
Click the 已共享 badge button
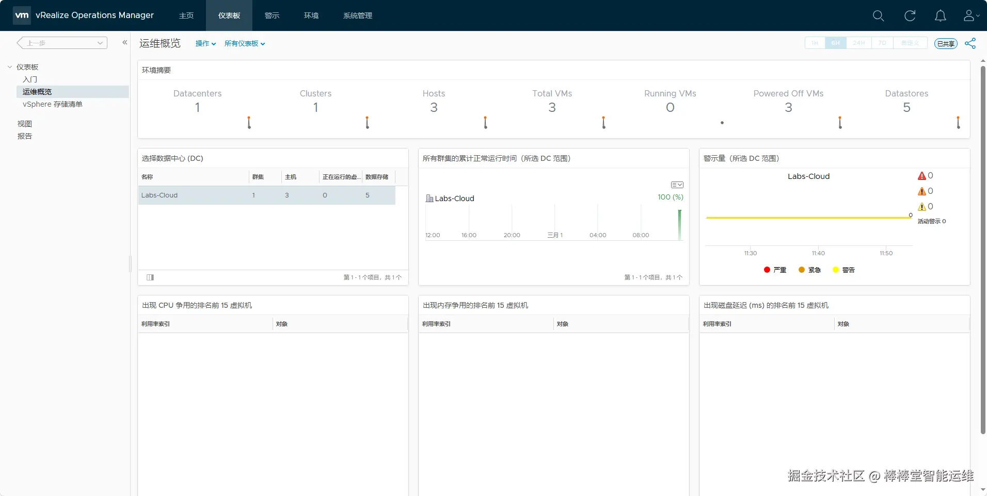pyautogui.click(x=946, y=43)
